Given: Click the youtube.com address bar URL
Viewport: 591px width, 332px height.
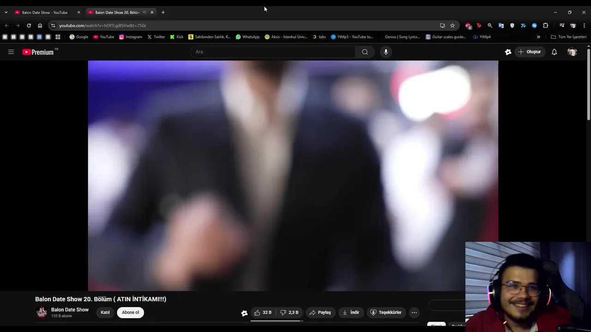Looking at the screenshot, I should [103, 25].
